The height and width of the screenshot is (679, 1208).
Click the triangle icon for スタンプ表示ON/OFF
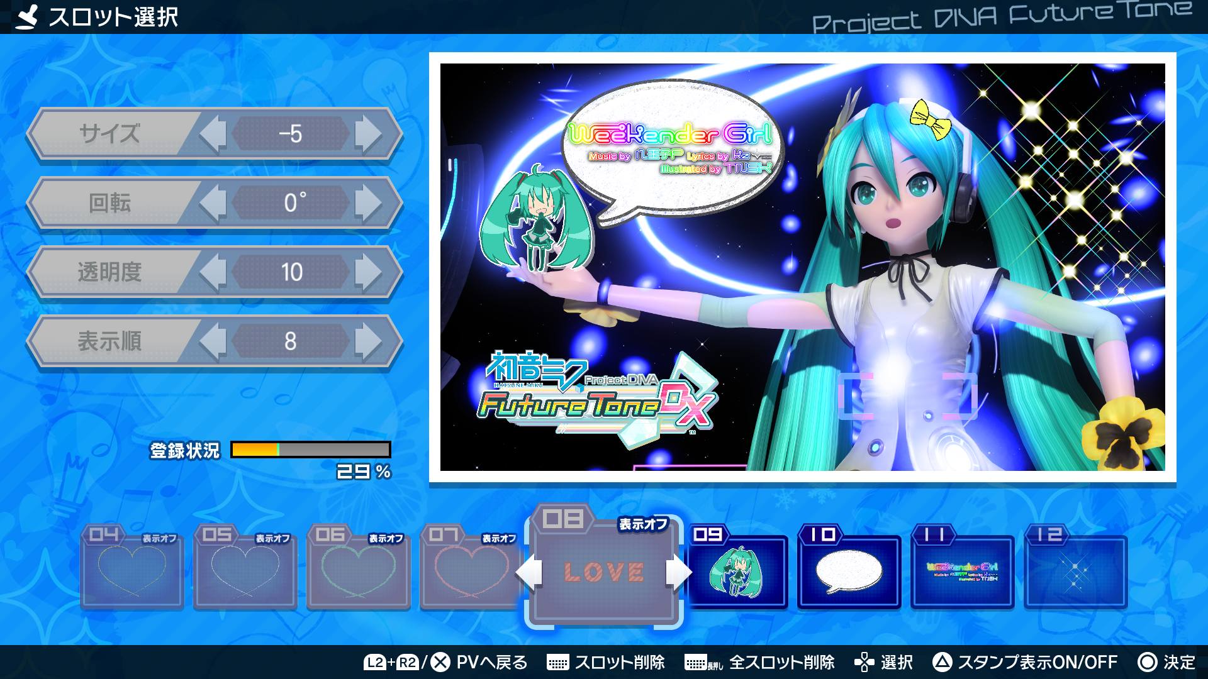pyautogui.click(x=941, y=662)
